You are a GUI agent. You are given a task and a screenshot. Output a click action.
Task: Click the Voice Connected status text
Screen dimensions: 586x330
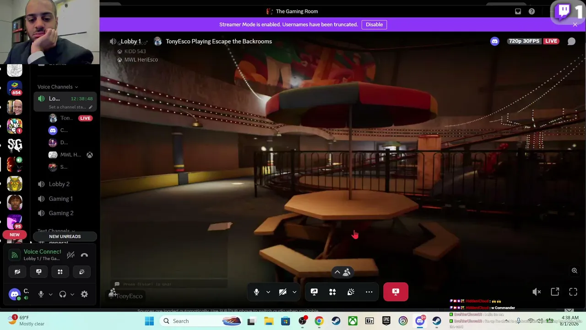(42, 252)
